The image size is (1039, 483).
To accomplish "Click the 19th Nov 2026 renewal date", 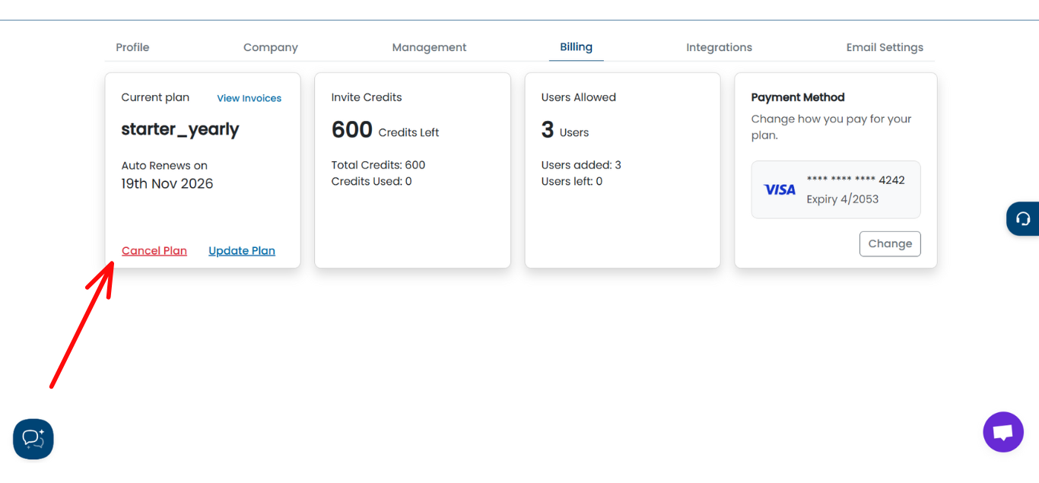I will pos(167,183).
